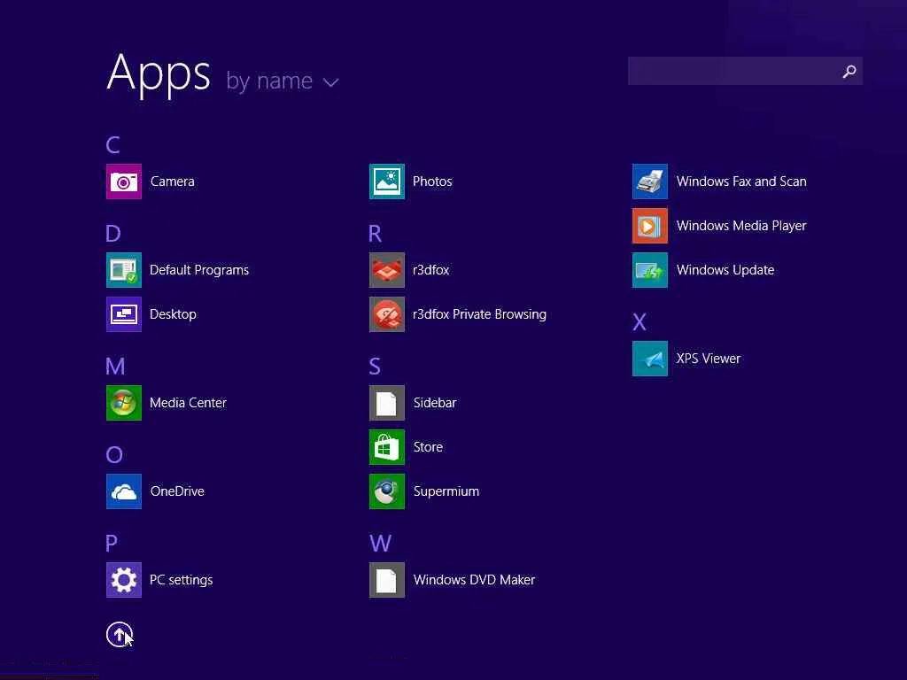Launch Windows Media Player icon

pyautogui.click(x=650, y=226)
